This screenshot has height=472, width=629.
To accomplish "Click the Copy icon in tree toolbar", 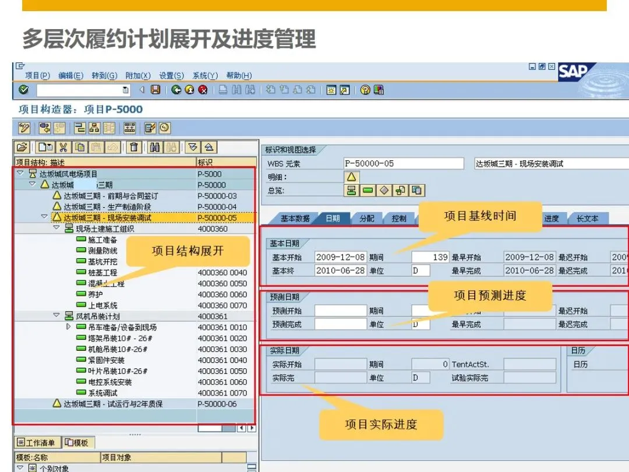I will click(x=80, y=147).
